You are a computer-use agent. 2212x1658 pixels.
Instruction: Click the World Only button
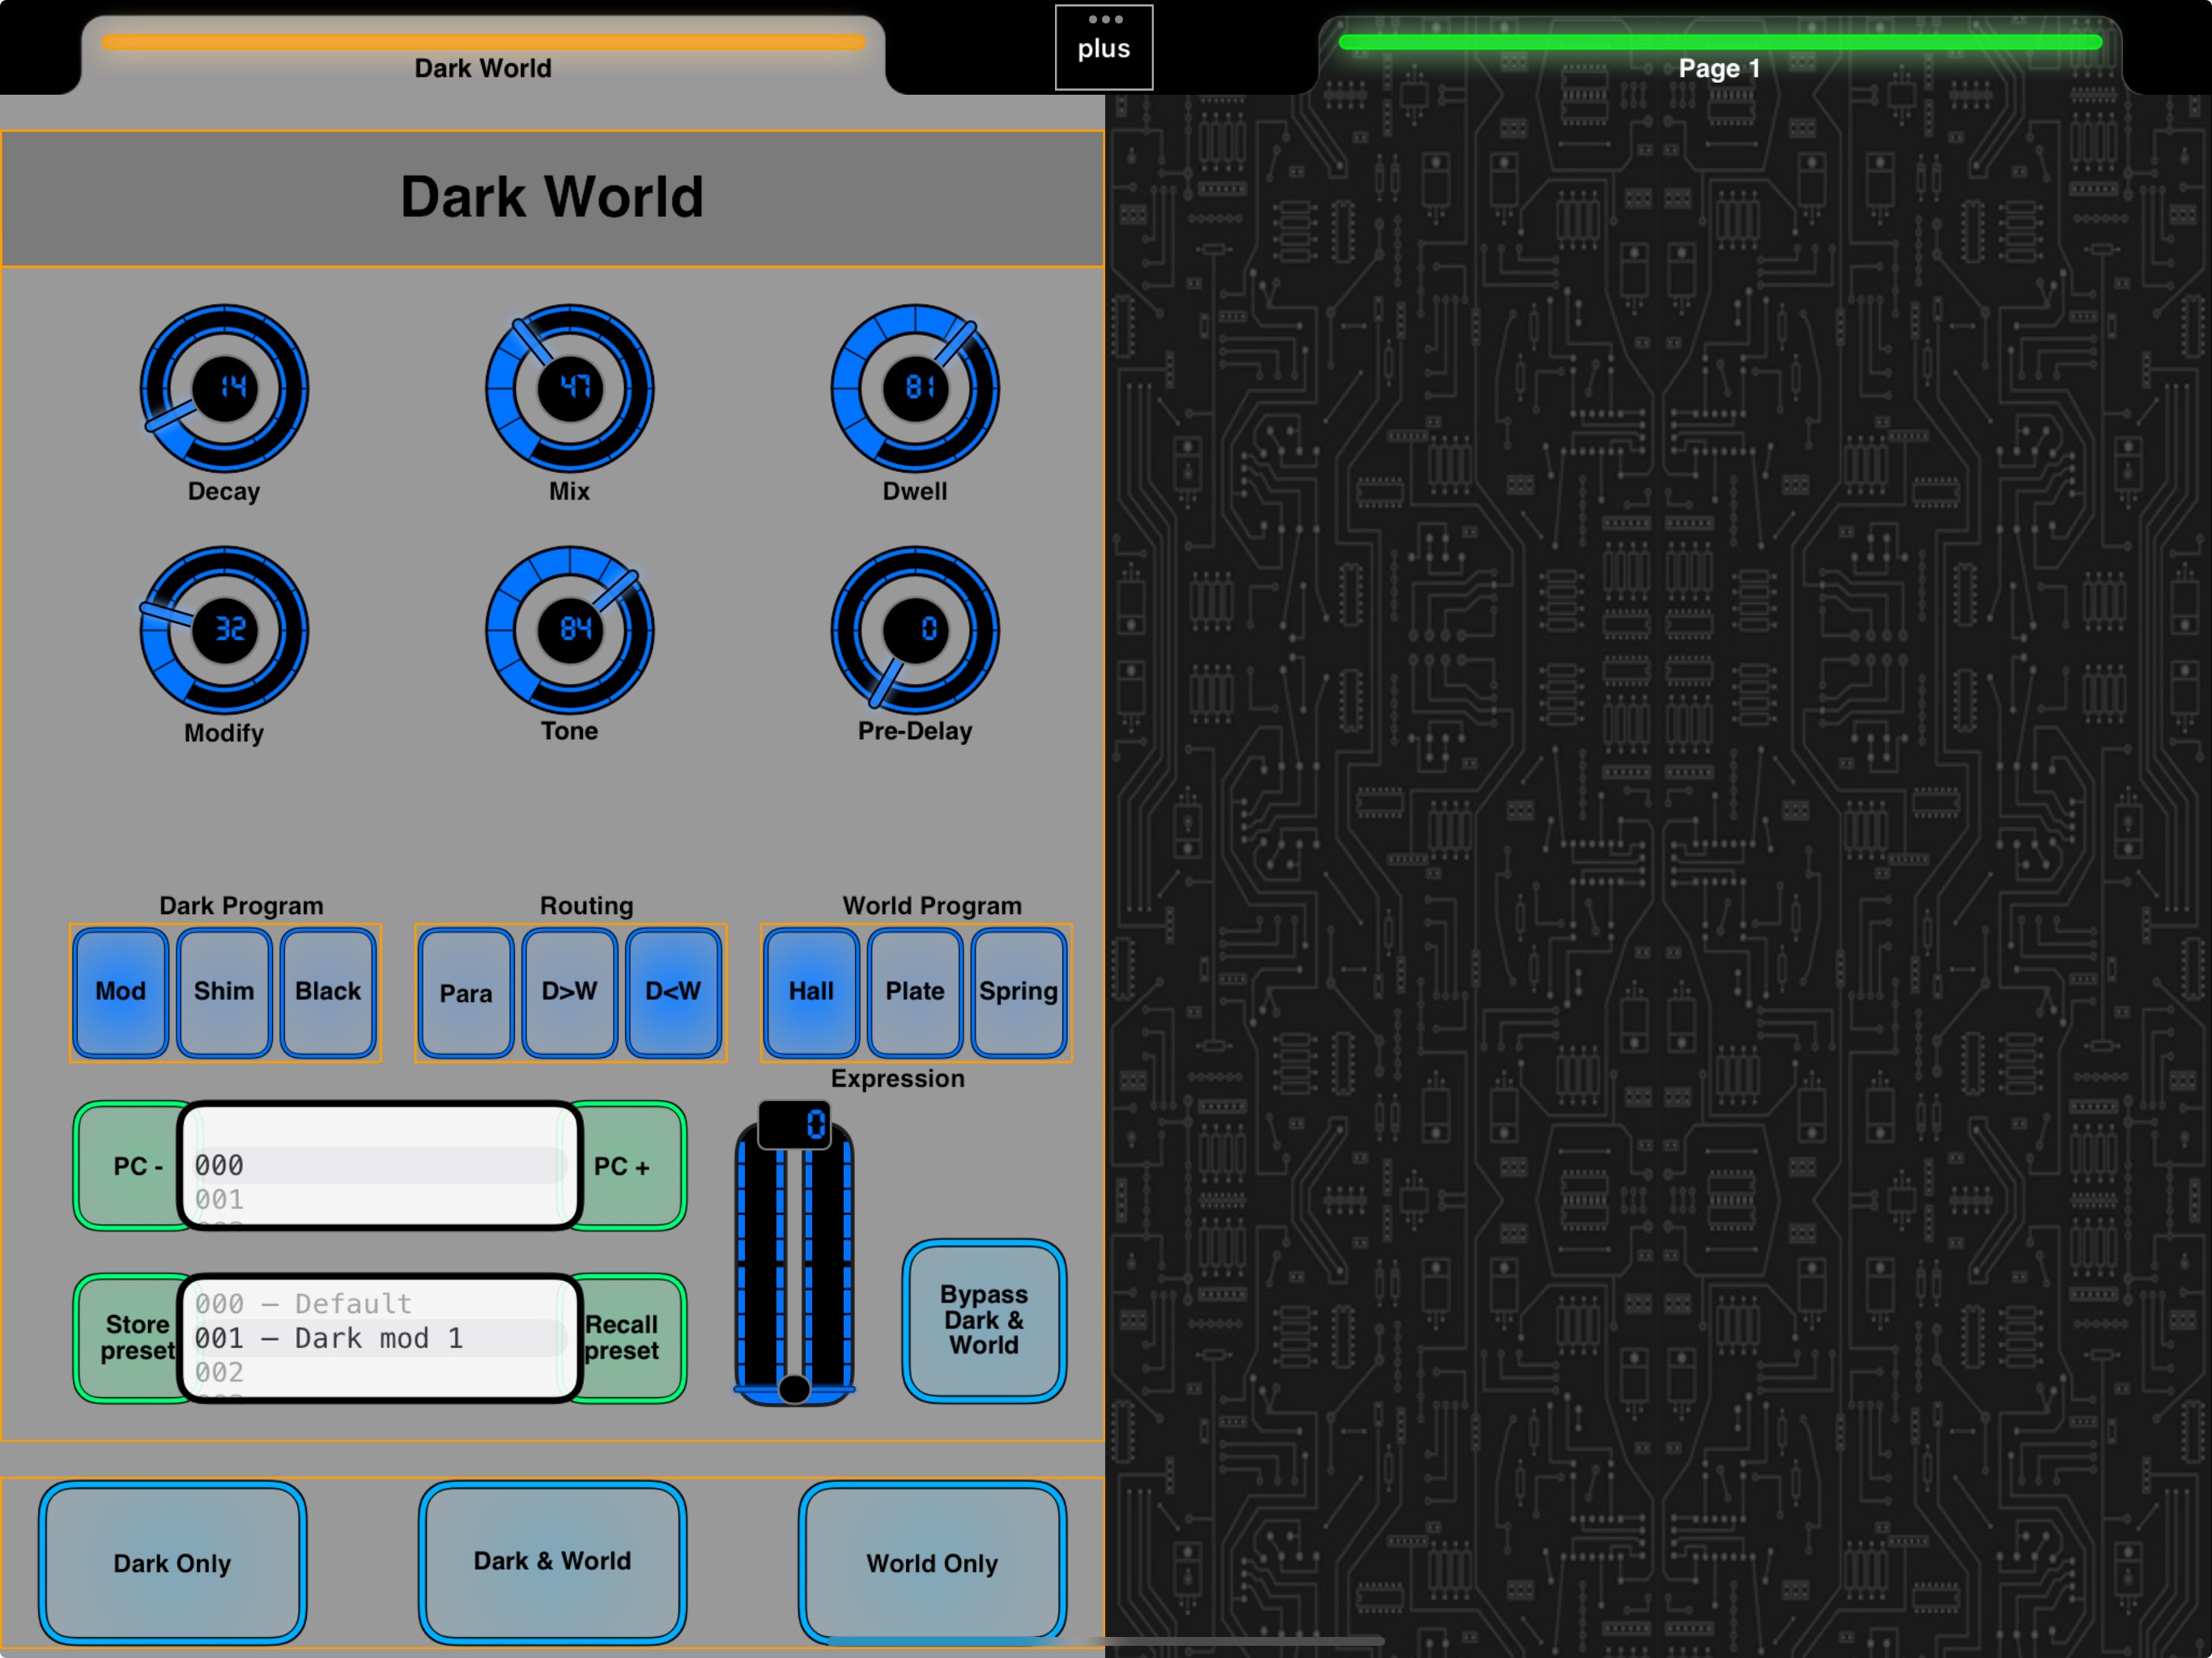click(932, 1562)
